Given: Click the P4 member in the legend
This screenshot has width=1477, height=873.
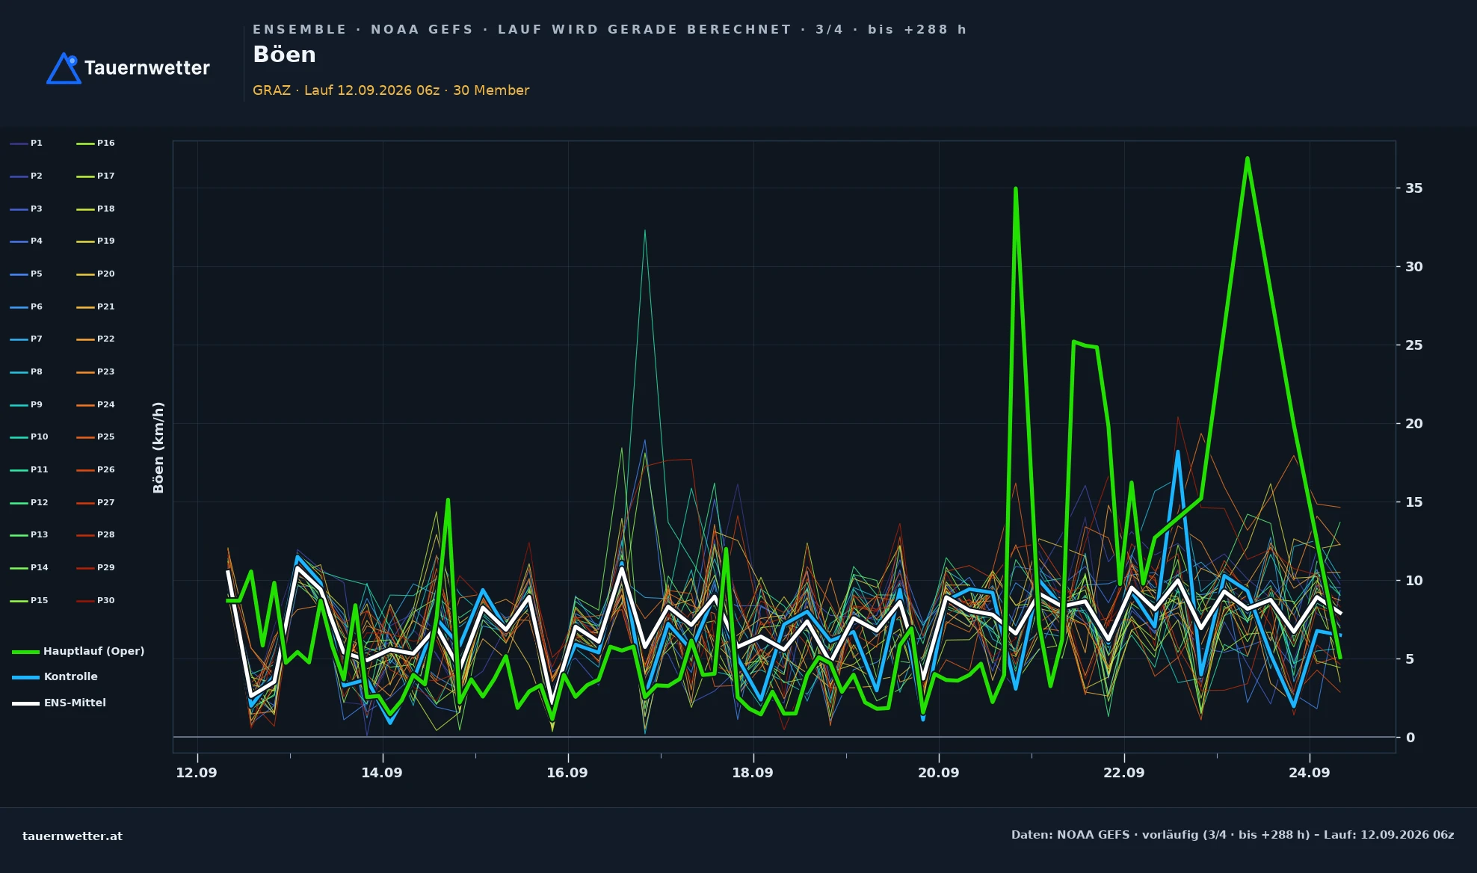Looking at the screenshot, I should point(26,241).
